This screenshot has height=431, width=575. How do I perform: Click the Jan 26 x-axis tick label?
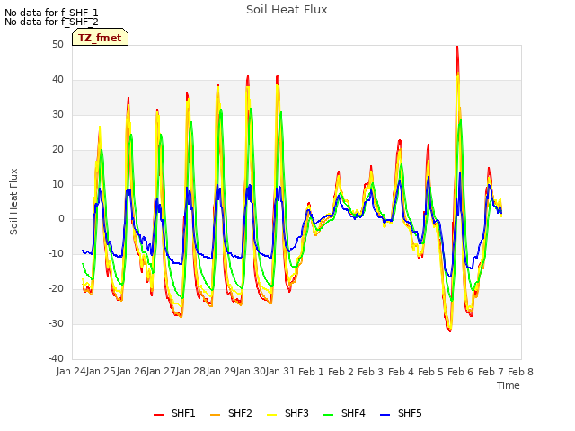click(x=131, y=371)
